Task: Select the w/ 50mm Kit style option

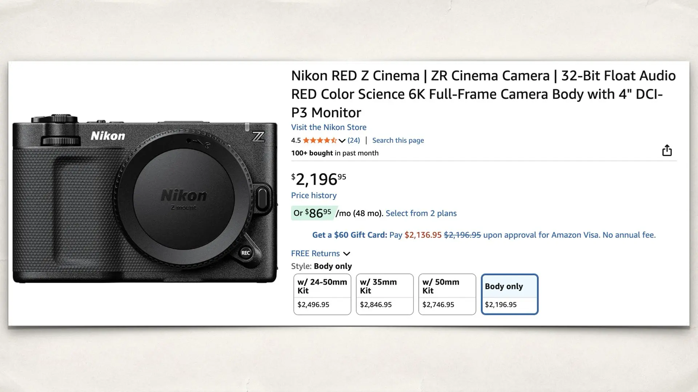Action: click(447, 294)
